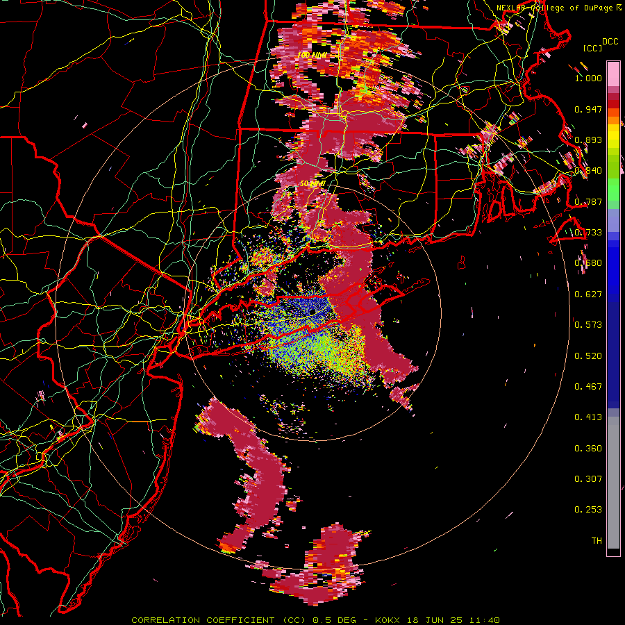Select the 0.680 color scale value
This screenshot has height=625, width=625.
(588, 263)
